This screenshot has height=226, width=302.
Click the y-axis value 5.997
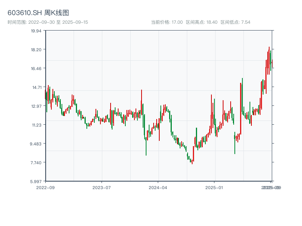36,182
